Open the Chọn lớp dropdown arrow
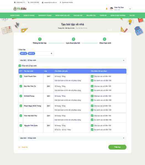Image resolution: width=145 pixels, height=165 pixels. pos(51,53)
